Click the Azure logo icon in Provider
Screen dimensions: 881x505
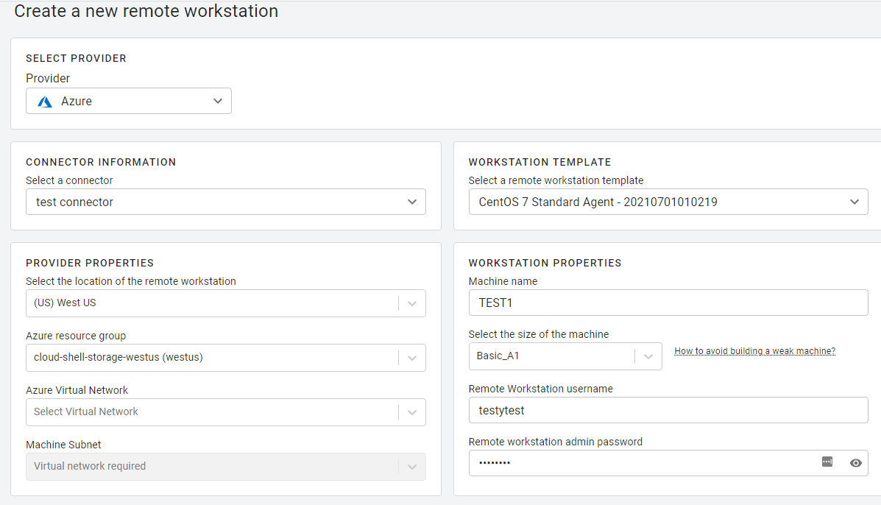[x=45, y=102]
